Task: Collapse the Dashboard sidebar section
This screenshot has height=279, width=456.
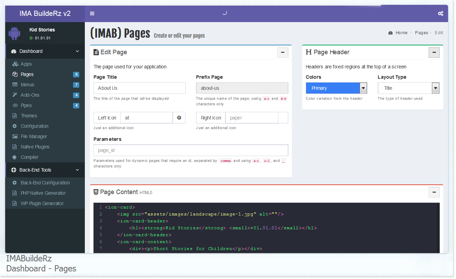Action: pyautogui.click(x=77, y=51)
